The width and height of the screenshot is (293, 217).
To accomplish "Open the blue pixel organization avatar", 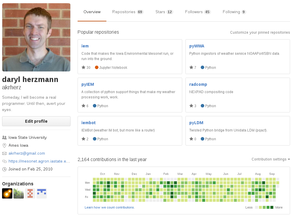I will [x=41, y=193].
